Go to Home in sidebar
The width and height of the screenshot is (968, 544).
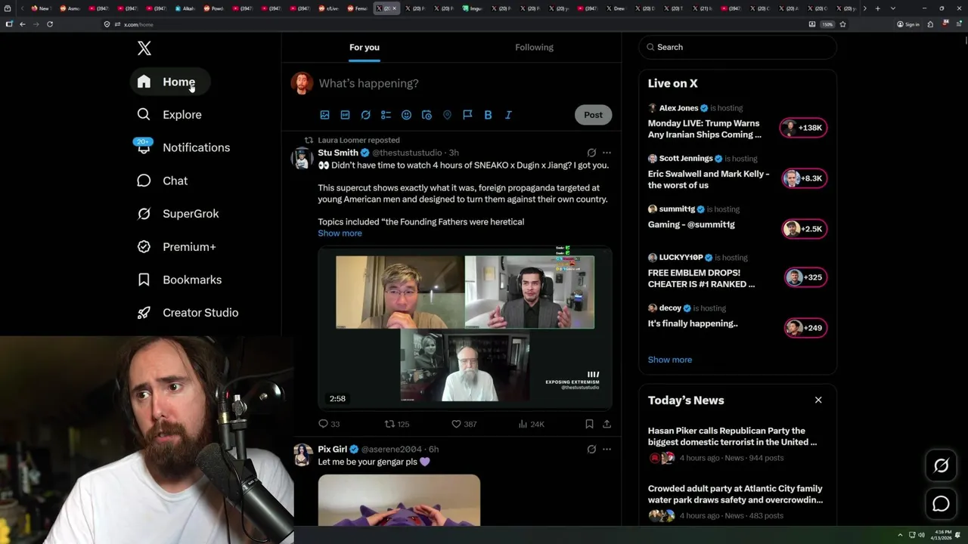[170, 82]
